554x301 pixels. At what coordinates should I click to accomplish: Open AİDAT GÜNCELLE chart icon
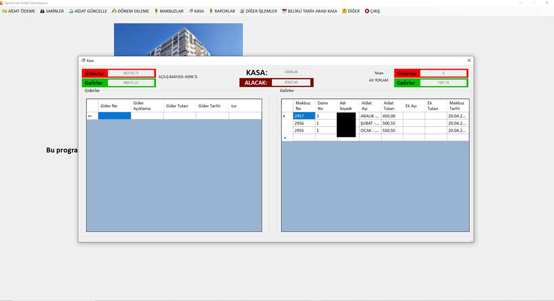click(71, 11)
